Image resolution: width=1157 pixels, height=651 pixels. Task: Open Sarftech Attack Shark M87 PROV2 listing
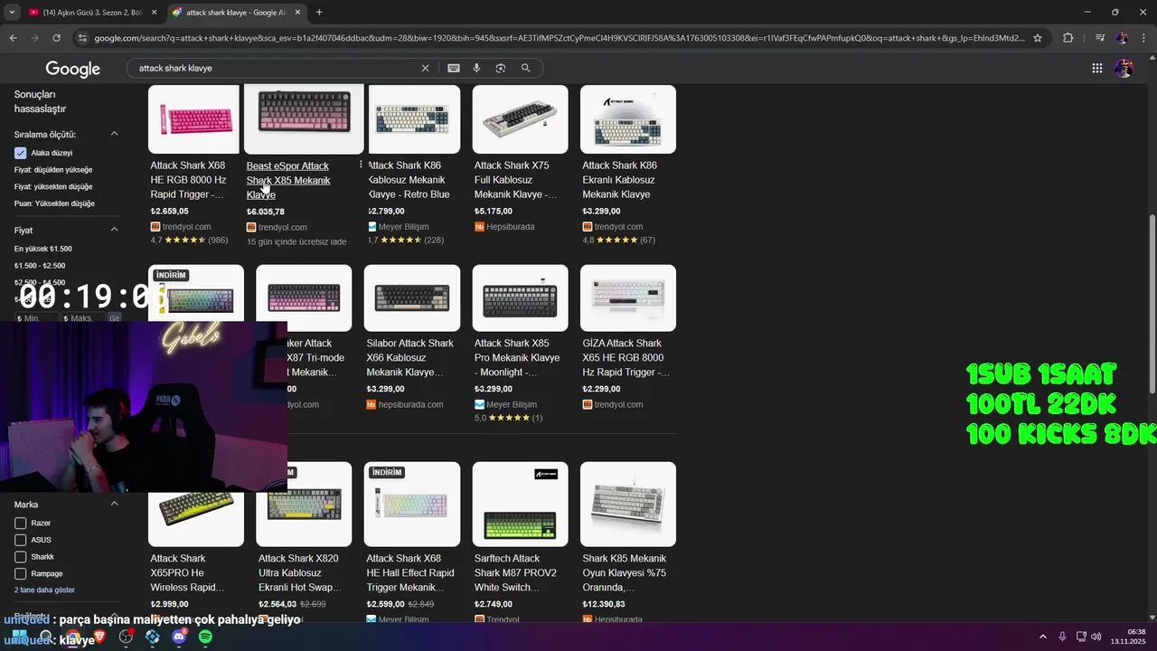click(x=515, y=572)
